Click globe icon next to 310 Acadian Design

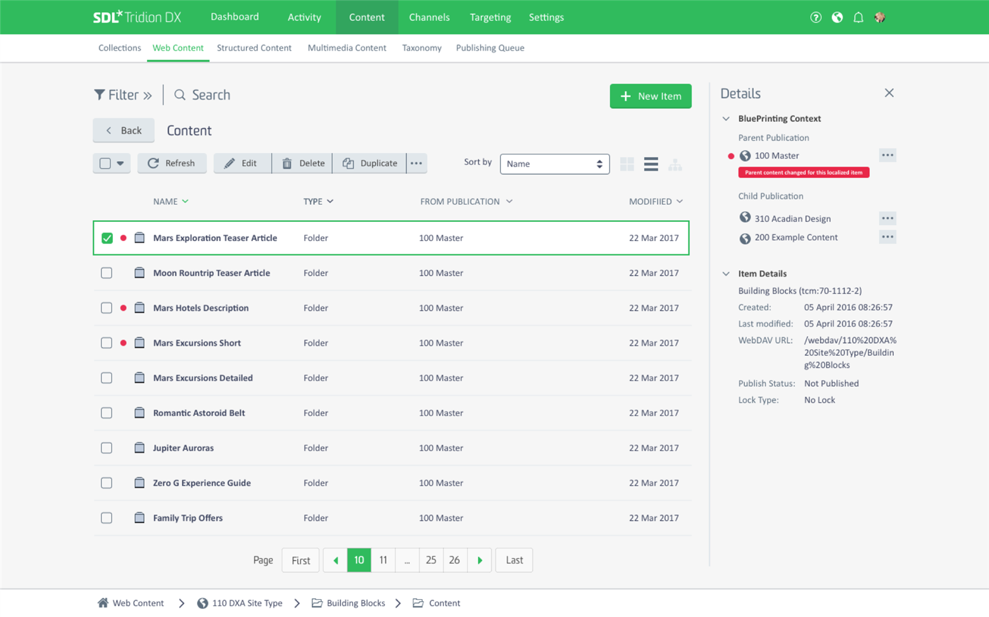[746, 218]
